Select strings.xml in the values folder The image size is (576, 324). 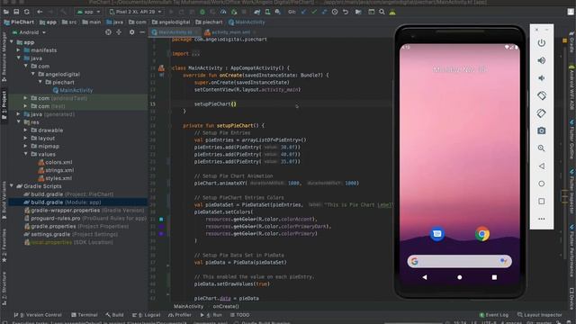click(x=56, y=170)
